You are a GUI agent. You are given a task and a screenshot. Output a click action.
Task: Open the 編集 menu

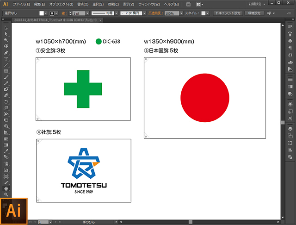point(39,4)
